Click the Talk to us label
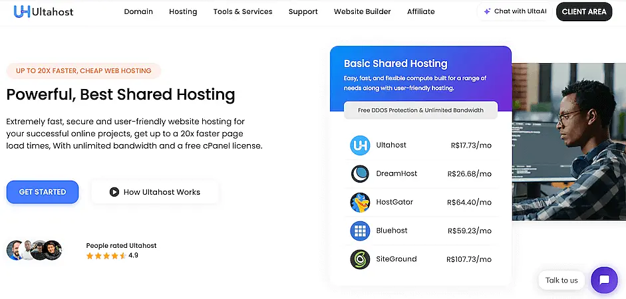The image size is (626, 299). pos(561,280)
